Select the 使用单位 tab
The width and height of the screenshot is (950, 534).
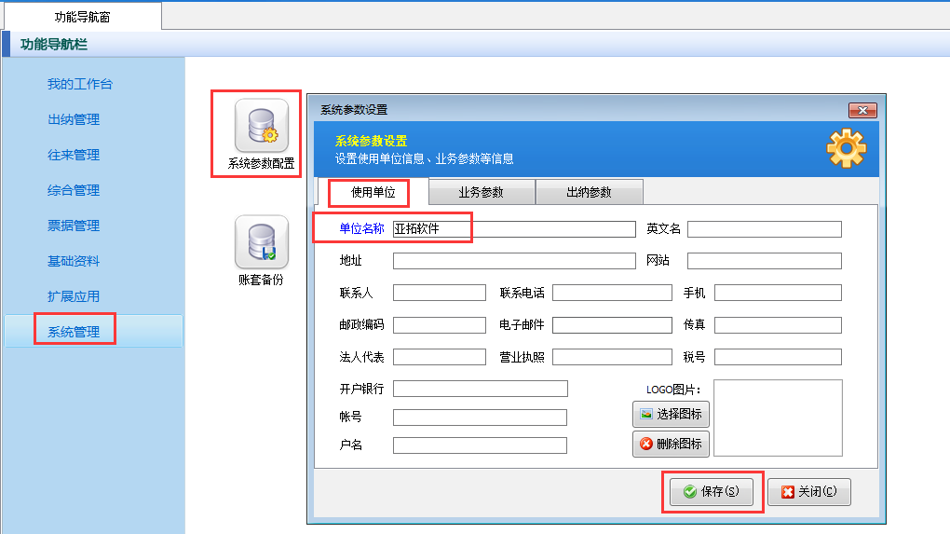373,193
